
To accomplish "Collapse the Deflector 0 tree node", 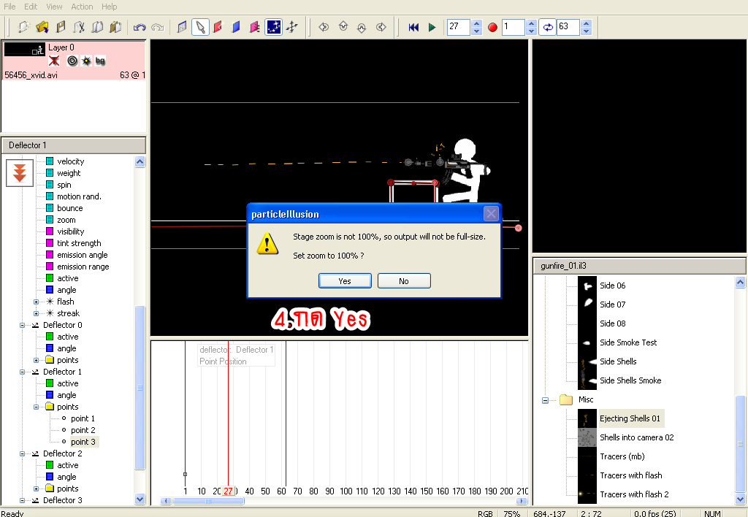I will point(22,325).
